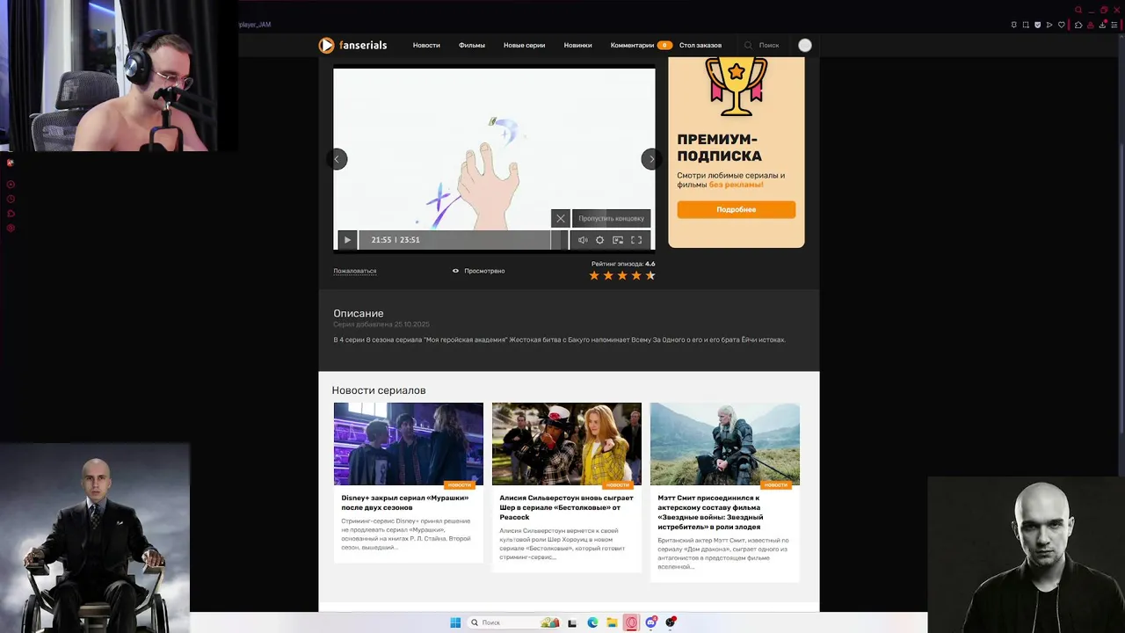This screenshot has width=1125, height=633.
Task: Open the 'Новые серии' menu item
Action: point(524,45)
